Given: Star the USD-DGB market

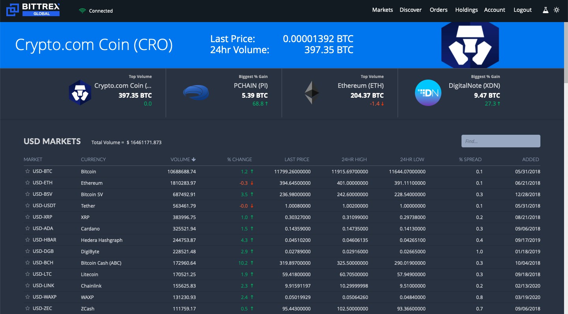Looking at the screenshot, I should click(x=28, y=251).
